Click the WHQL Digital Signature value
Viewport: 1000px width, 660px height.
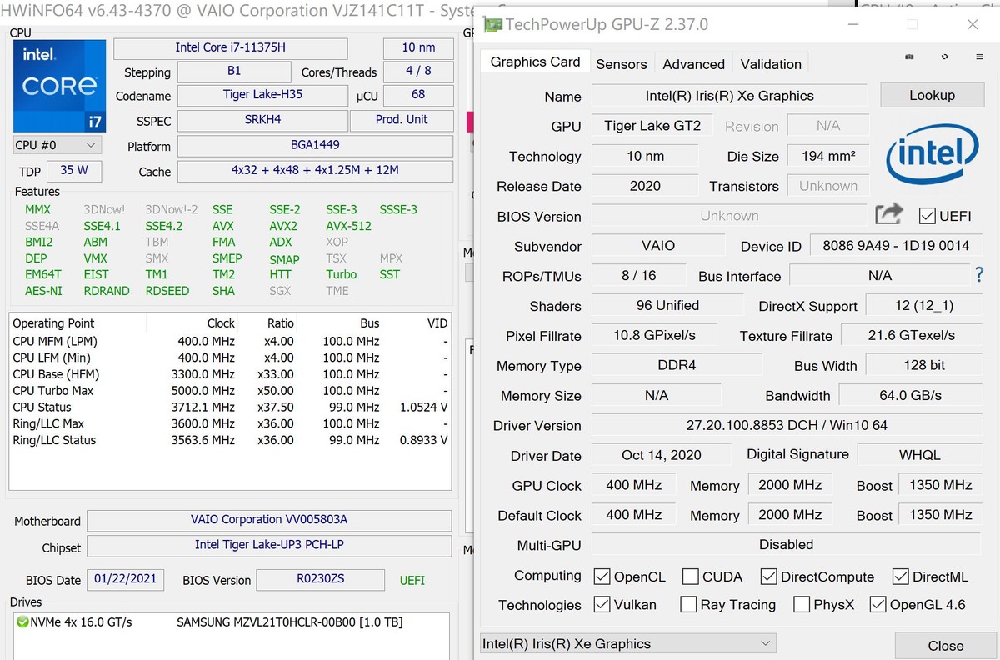point(920,455)
